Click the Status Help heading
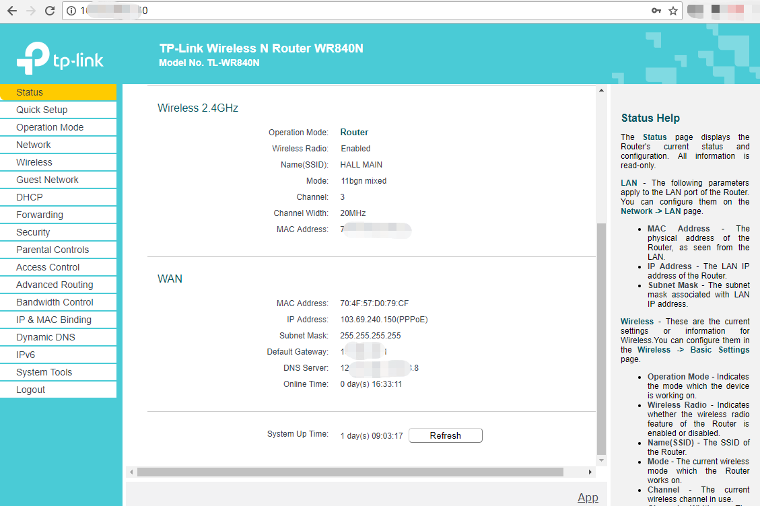 (650, 118)
